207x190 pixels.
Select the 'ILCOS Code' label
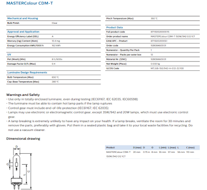(113, 68)
